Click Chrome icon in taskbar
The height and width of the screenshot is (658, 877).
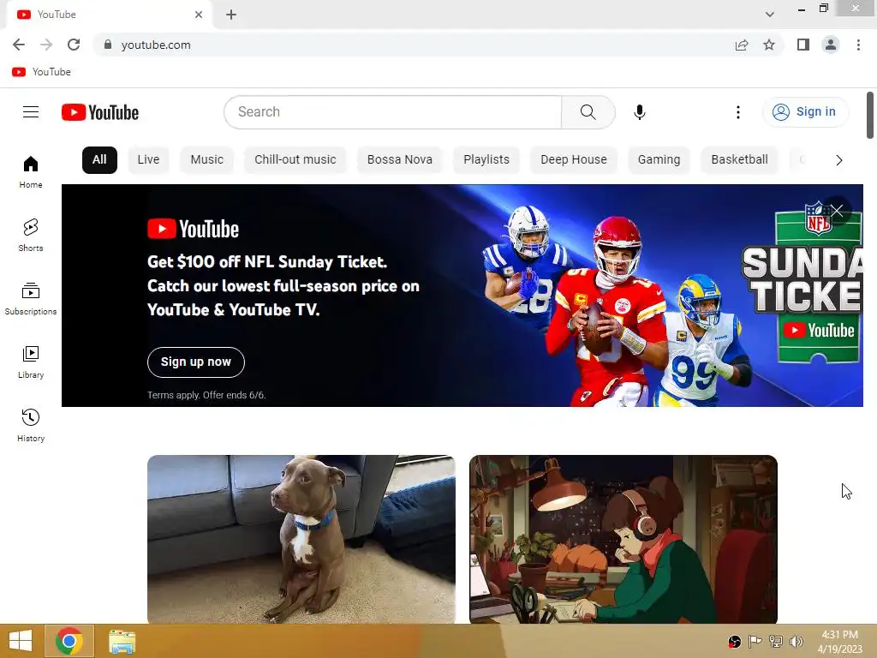[69, 641]
